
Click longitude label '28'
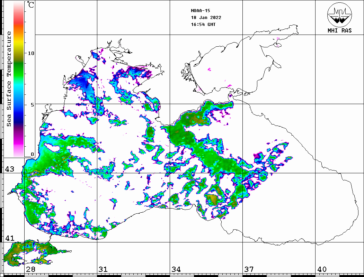(30, 269)
